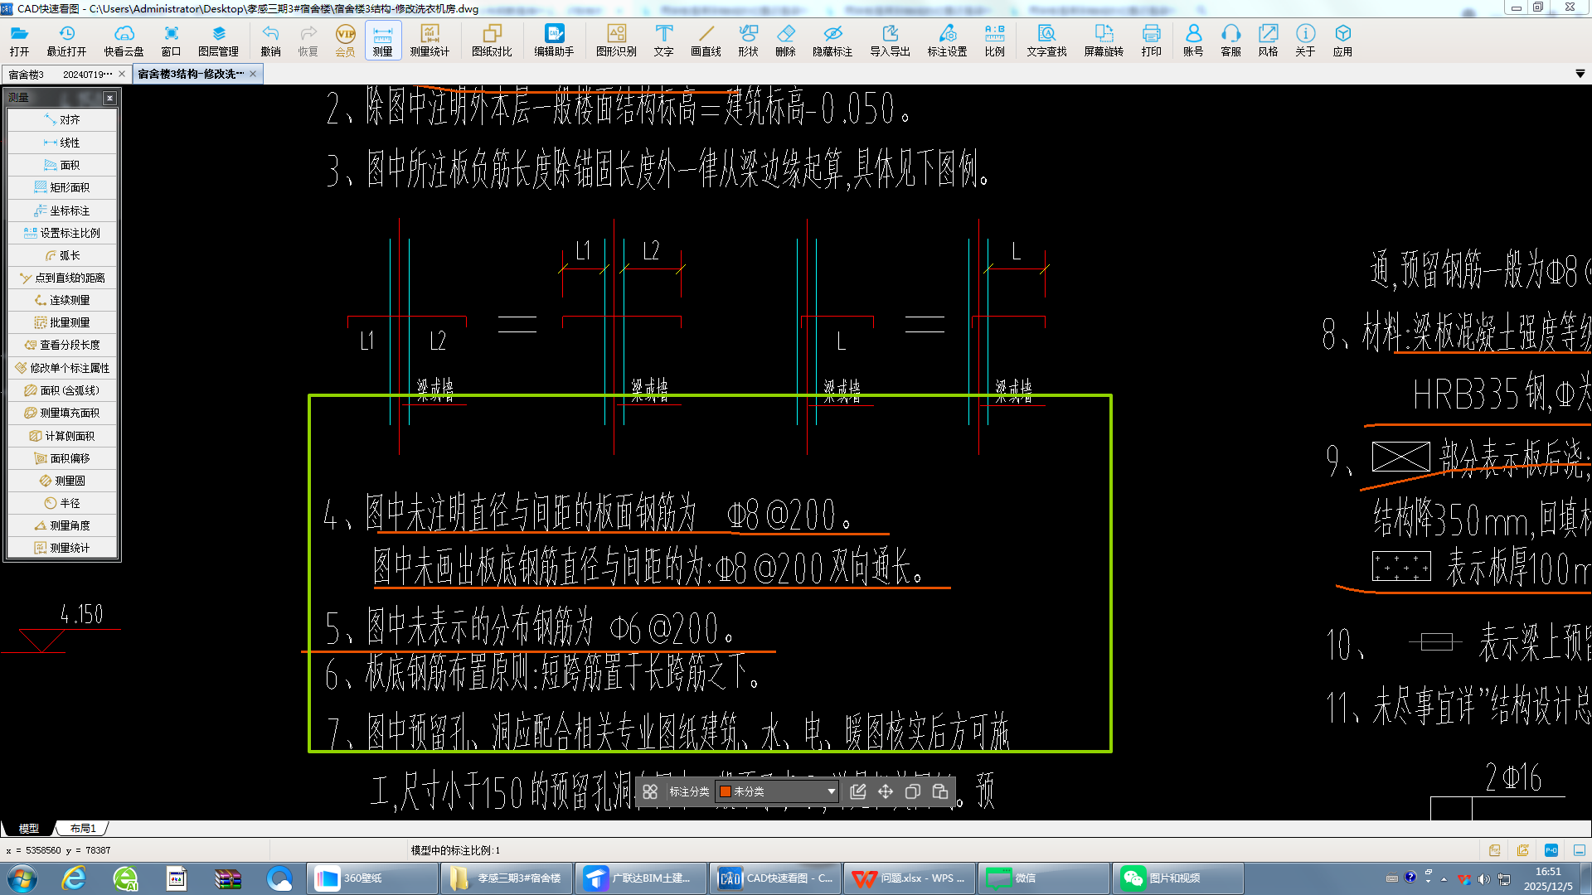Select the 测量 measure tool in toolbar
The image size is (1592, 895).
382,40
